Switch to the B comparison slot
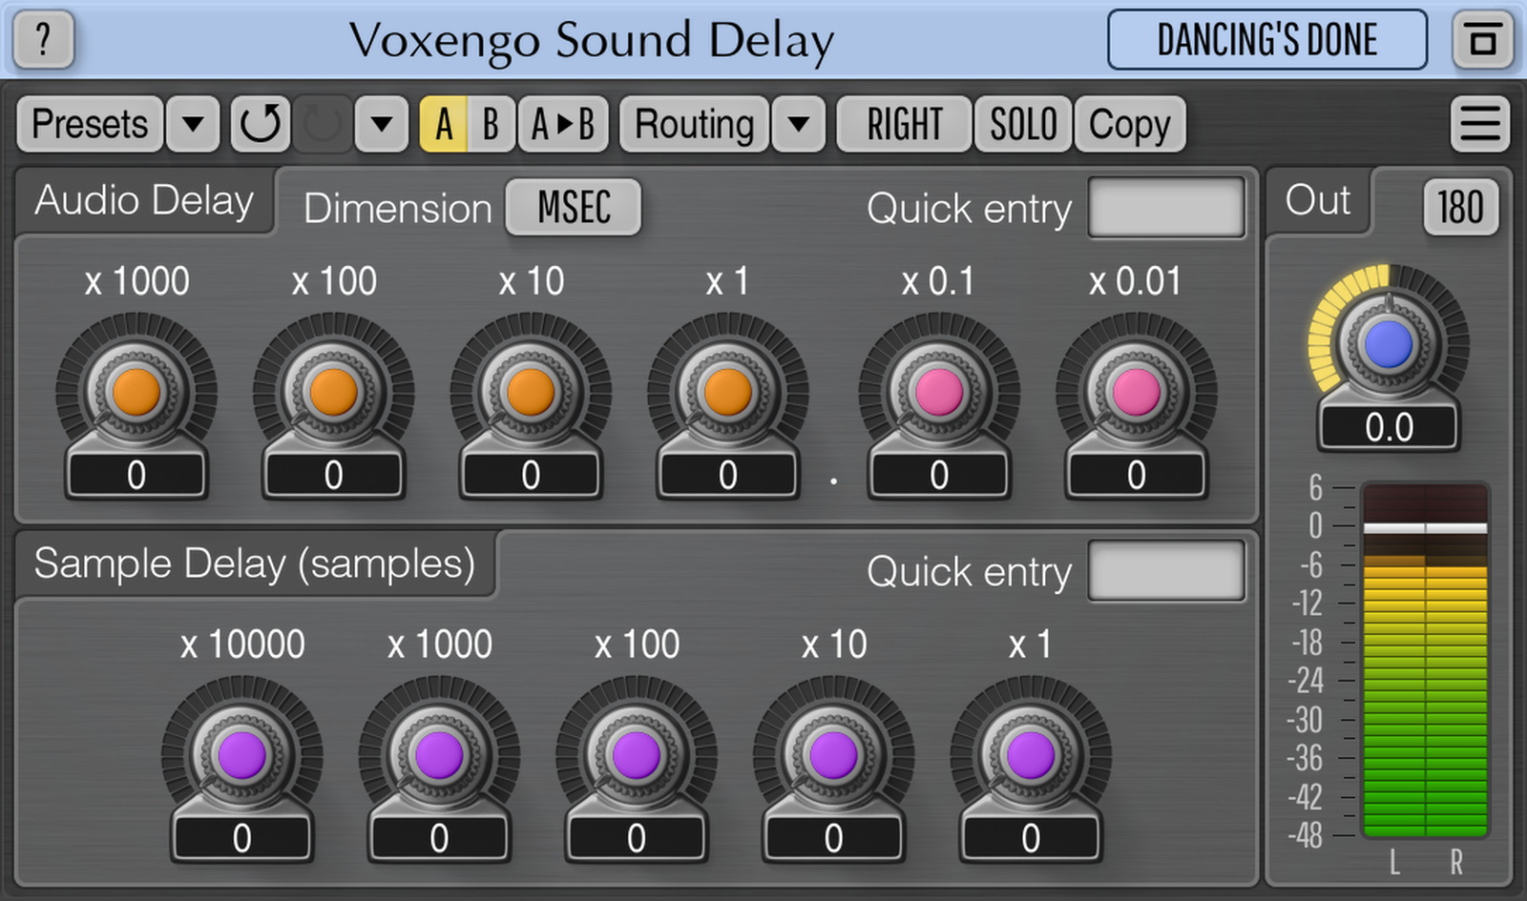This screenshot has width=1527, height=901. click(x=491, y=124)
